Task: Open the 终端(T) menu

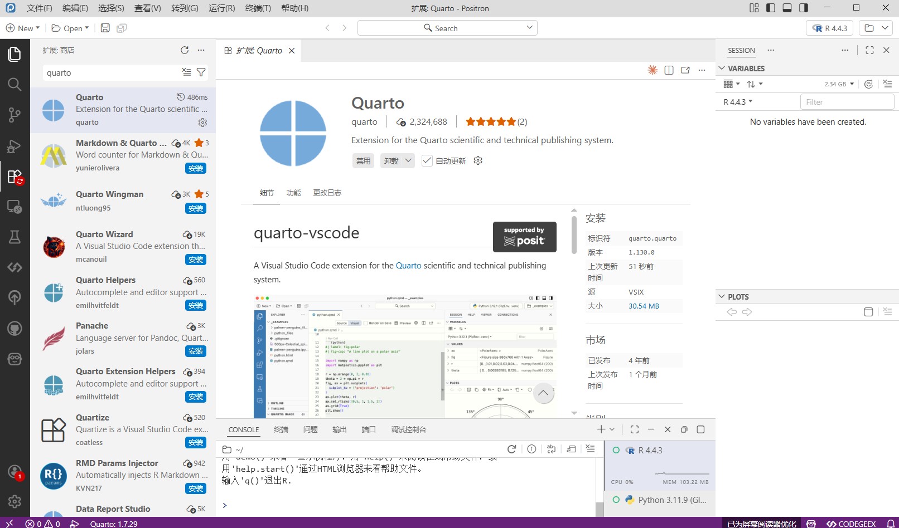Action: point(258,8)
